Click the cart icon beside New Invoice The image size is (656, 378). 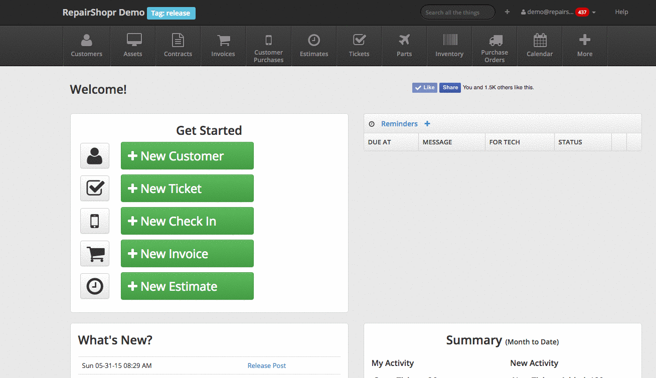coord(95,254)
